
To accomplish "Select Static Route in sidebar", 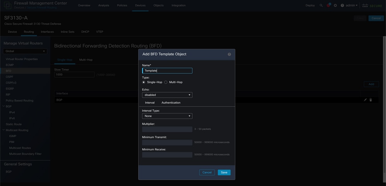I will pos(14,124).
